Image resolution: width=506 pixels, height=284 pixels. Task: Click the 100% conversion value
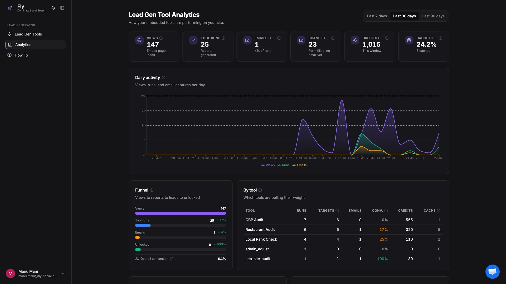382,259
